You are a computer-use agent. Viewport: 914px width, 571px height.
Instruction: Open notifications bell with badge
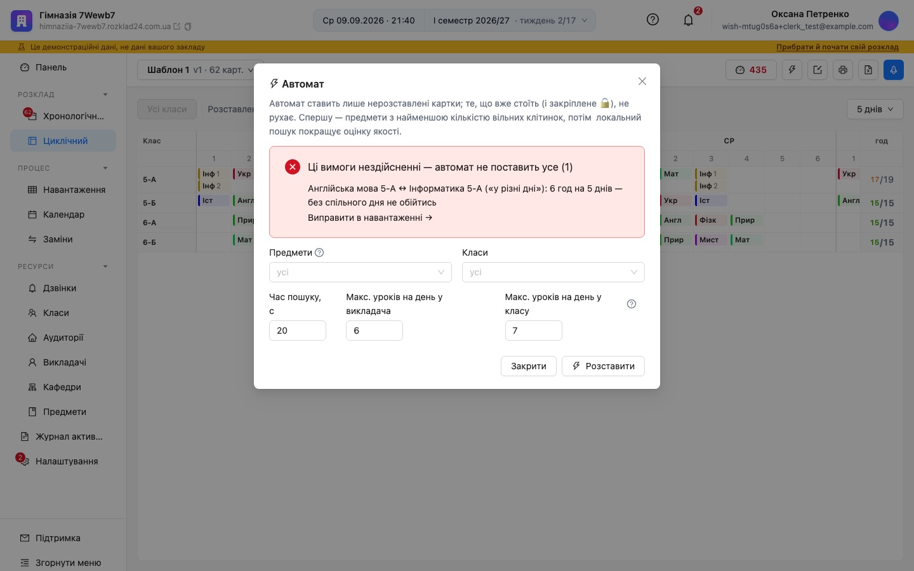pos(689,20)
